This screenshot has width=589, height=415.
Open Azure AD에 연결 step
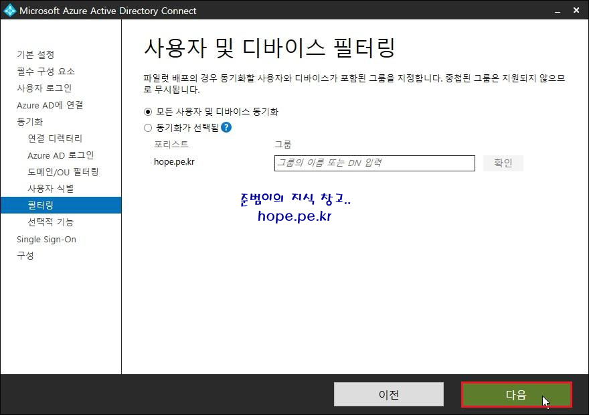pyautogui.click(x=50, y=105)
